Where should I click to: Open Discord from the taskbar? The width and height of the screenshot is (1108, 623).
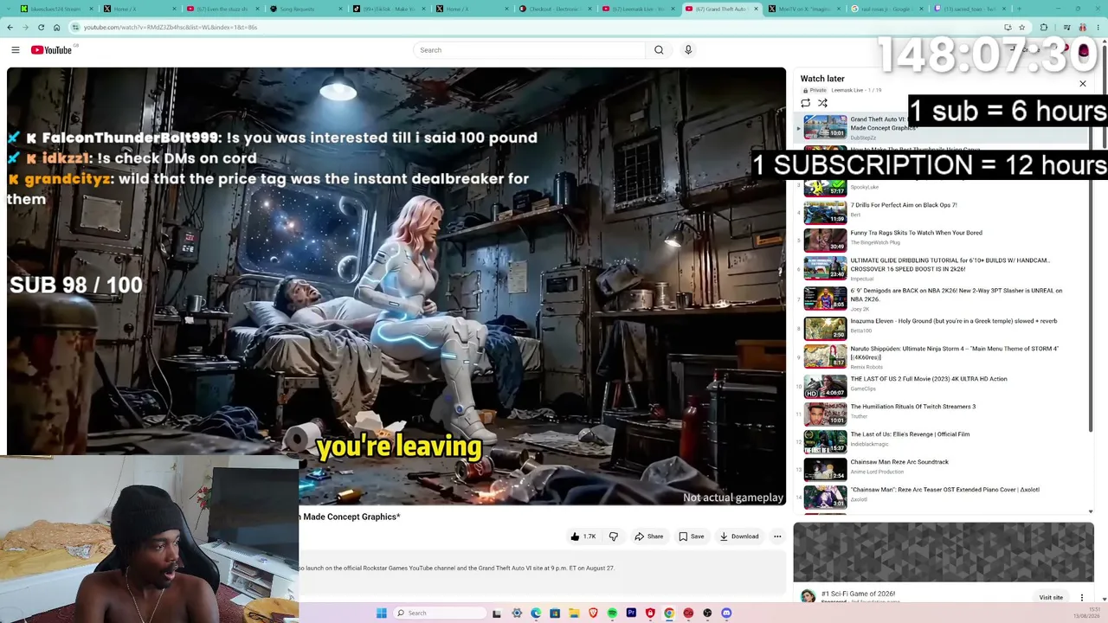726,613
